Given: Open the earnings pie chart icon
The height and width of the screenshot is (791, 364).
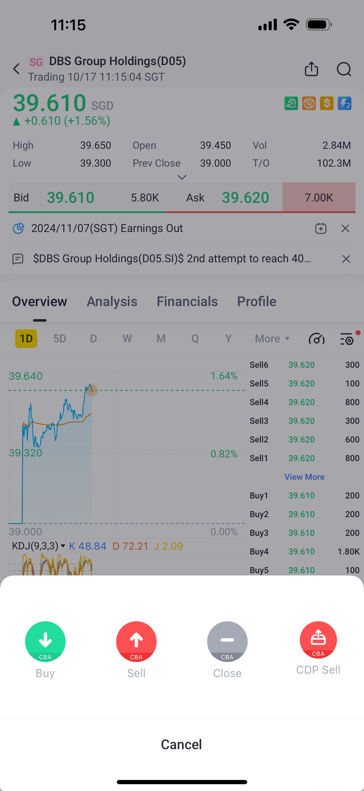Looking at the screenshot, I should tap(18, 229).
